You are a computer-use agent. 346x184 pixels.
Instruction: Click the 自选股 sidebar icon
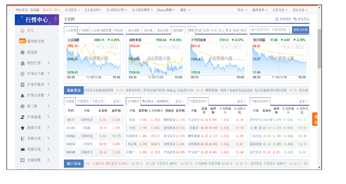click(x=23, y=52)
